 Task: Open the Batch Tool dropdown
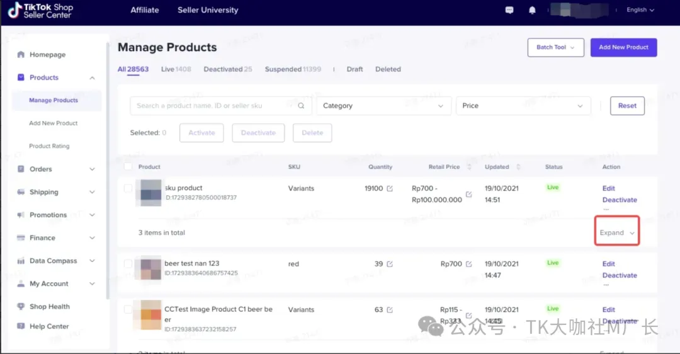(555, 47)
